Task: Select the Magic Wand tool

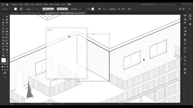Action: pyautogui.click(x=3, y=19)
